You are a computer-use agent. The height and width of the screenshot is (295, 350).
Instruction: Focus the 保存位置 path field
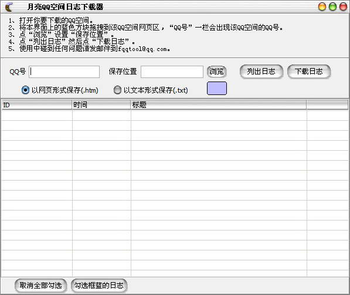coord(172,72)
